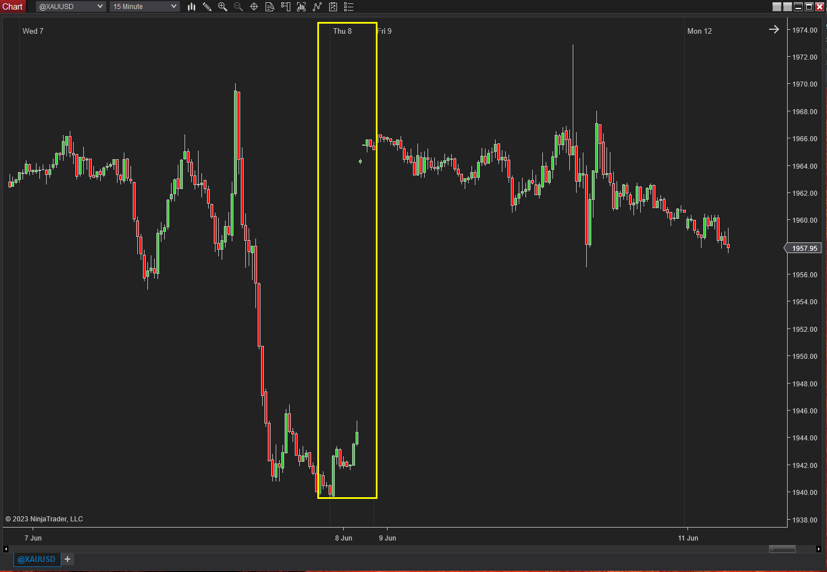The height and width of the screenshot is (572, 827).
Task: Click the horizontal scrollbar thumb at bottom
Action: point(782,549)
